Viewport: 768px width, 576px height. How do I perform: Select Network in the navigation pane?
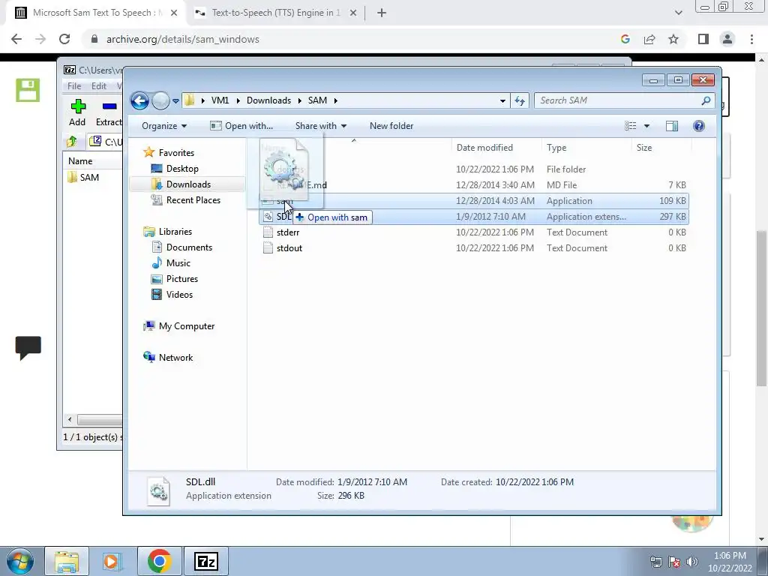point(168,358)
